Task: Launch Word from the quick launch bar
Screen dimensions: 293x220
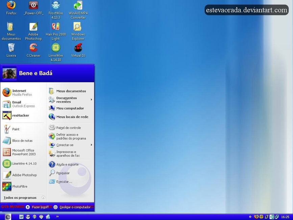Action: [21, 217]
